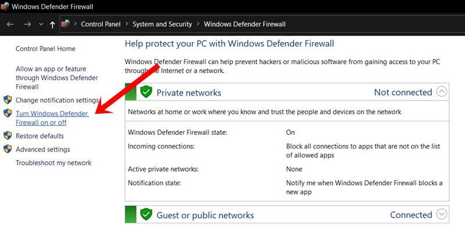Screen dimensions: 465x242
Task: Open Turn Windows Defender Firewall on or off
Action: coord(52,118)
